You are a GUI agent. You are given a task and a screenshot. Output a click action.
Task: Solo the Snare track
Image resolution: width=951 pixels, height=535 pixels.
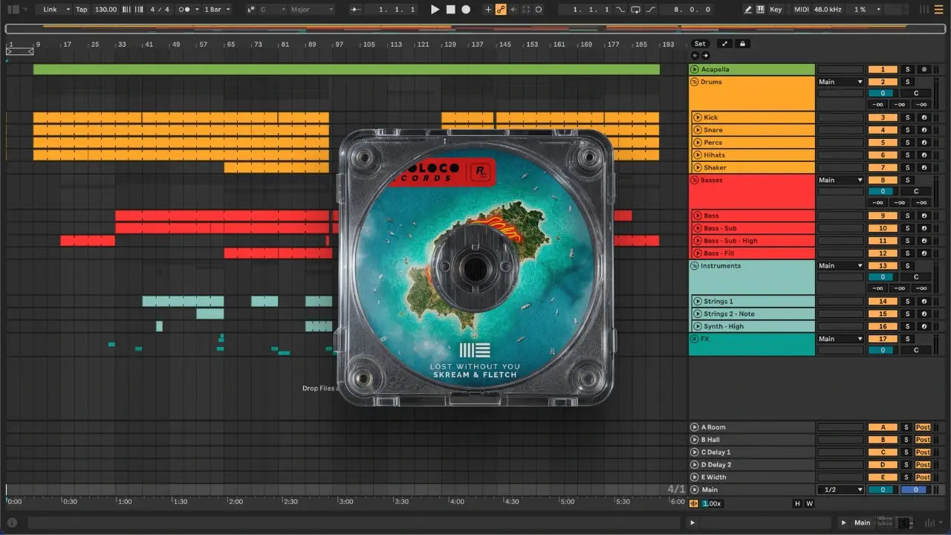906,130
